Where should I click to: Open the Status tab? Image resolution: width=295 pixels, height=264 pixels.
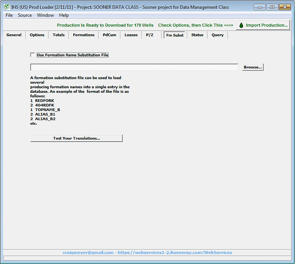[x=197, y=35]
